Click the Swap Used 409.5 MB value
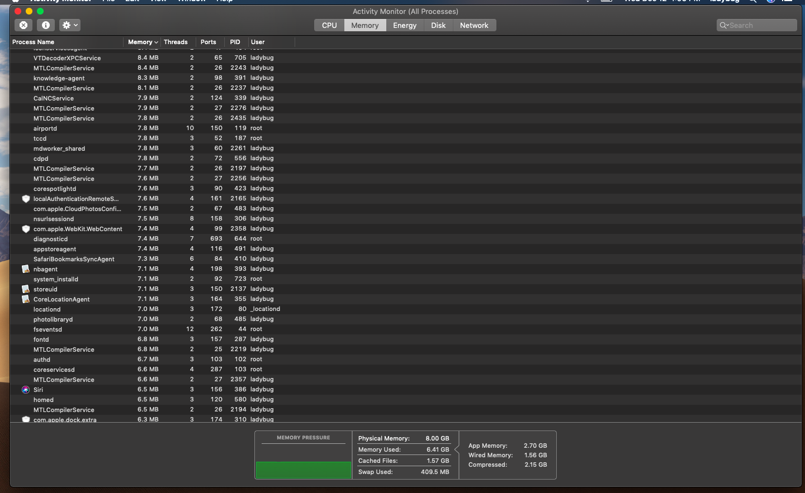The height and width of the screenshot is (493, 805). 435,472
